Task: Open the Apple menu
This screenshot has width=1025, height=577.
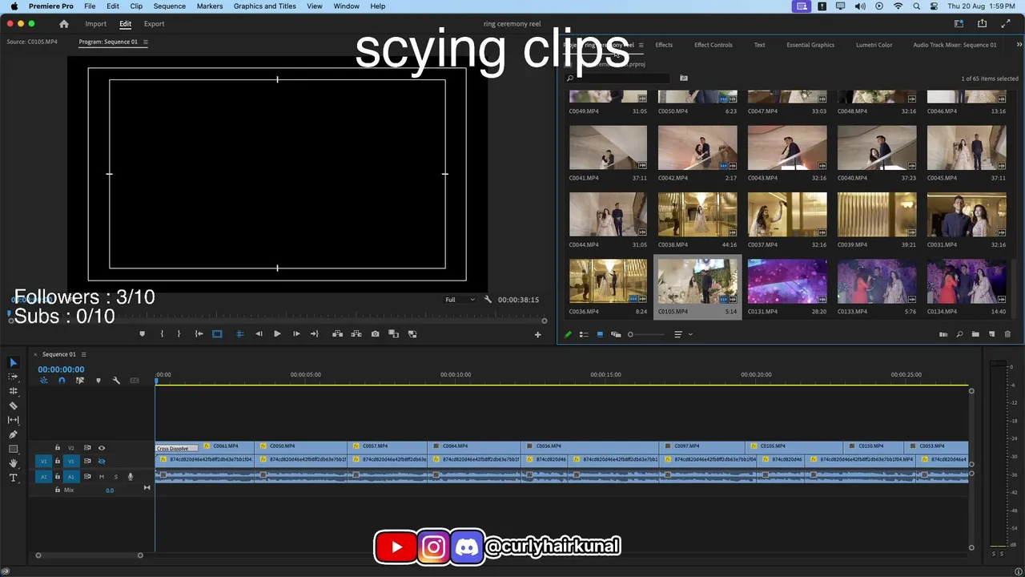Action: click(x=14, y=6)
